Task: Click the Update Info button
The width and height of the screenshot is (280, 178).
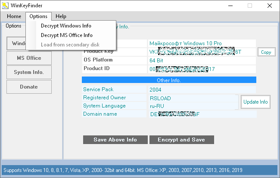Action: pos(255,102)
